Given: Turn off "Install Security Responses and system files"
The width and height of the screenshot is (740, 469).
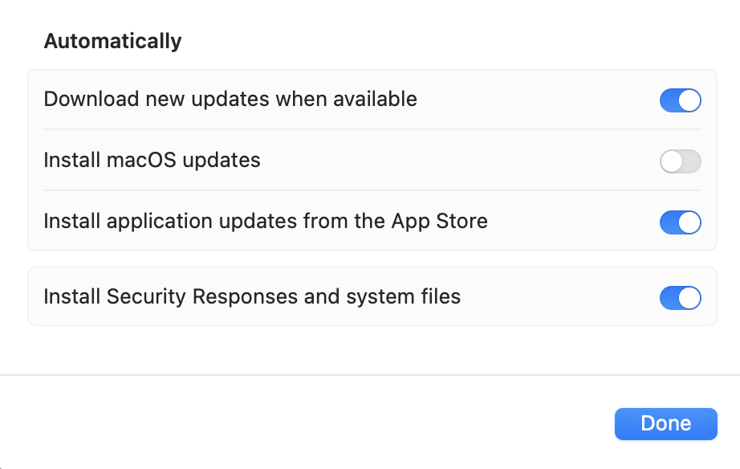Looking at the screenshot, I should (x=680, y=296).
